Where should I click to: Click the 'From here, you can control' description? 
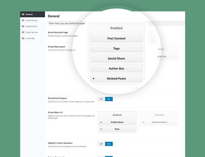[x=67, y=23]
